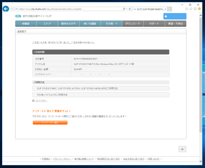The image size is (205, 168).
Task: Open the 使い方講座 navigation tab
Action: pos(90,23)
